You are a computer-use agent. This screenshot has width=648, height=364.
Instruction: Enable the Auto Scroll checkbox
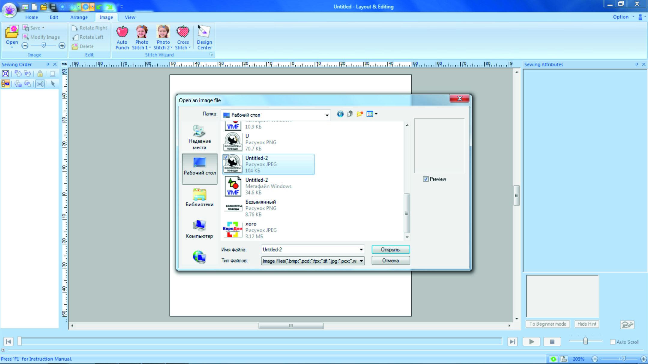pos(613,342)
